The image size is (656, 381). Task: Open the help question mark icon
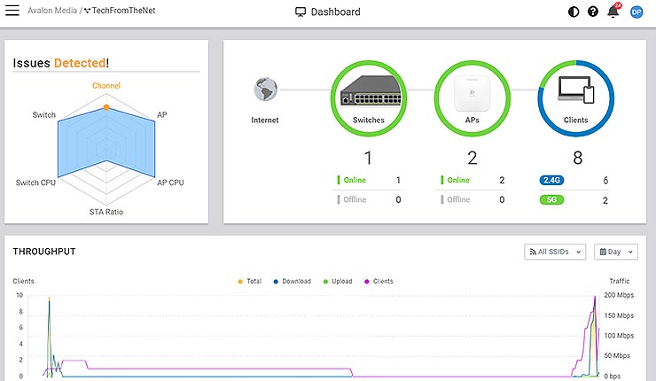593,12
